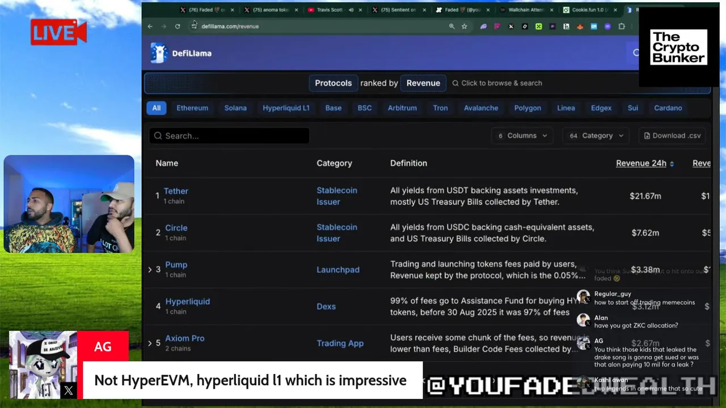Click the Definition column header
The height and width of the screenshot is (408, 726).
(408, 163)
